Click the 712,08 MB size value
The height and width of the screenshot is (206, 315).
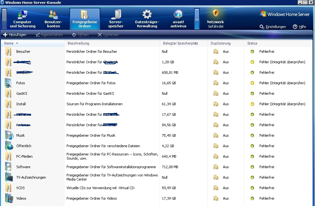(170, 167)
